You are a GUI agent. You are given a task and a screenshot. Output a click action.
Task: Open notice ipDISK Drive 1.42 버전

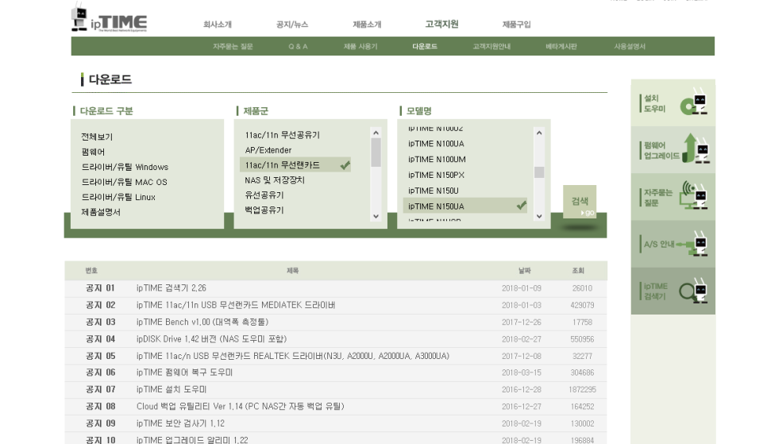pos(211,338)
